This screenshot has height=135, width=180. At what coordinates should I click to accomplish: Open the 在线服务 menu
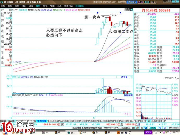(x=80, y=6)
